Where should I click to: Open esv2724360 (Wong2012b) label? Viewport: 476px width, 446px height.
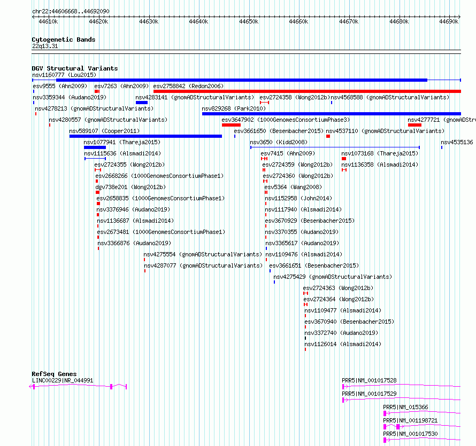(298, 176)
